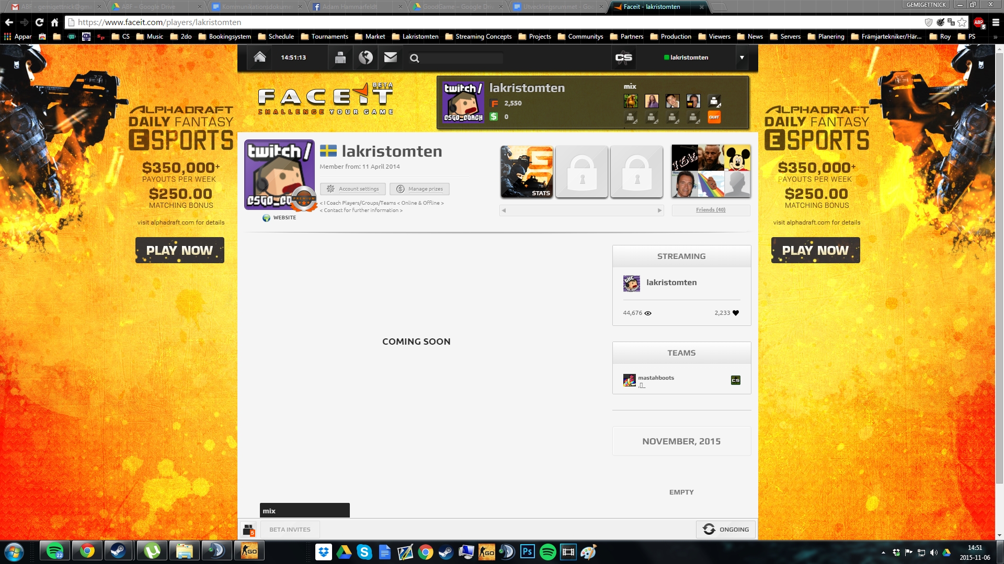Viewport: 1004px width, 564px height.
Task: Open the messages envelope icon
Action: tap(391, 57)
